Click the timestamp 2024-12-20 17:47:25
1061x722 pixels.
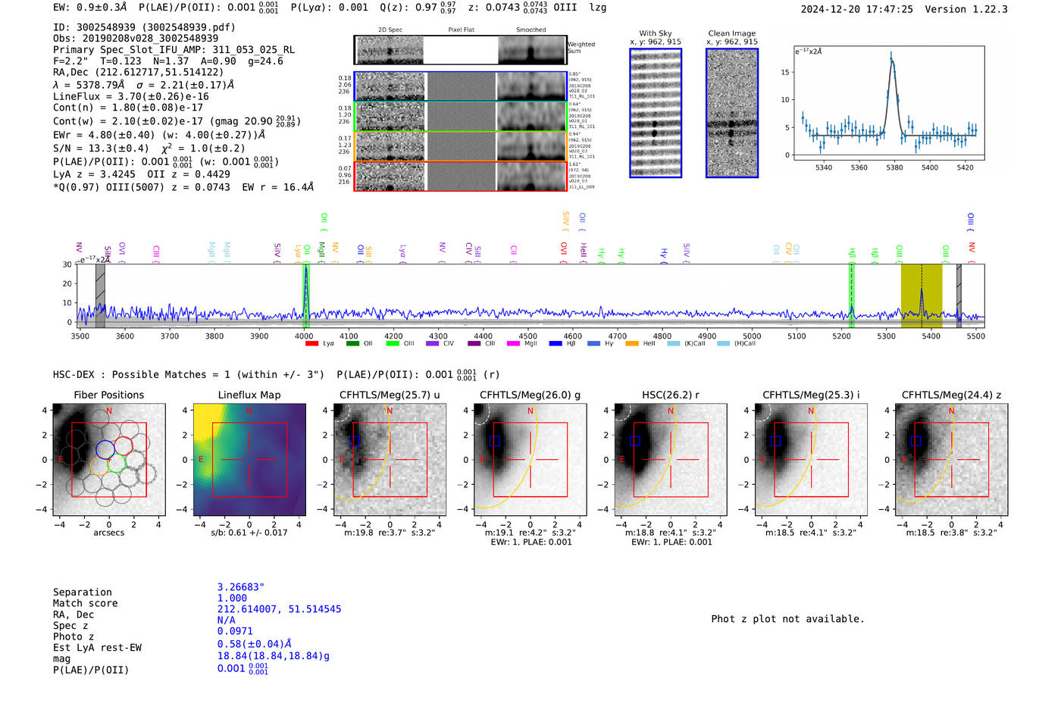[x=857, y=9]
